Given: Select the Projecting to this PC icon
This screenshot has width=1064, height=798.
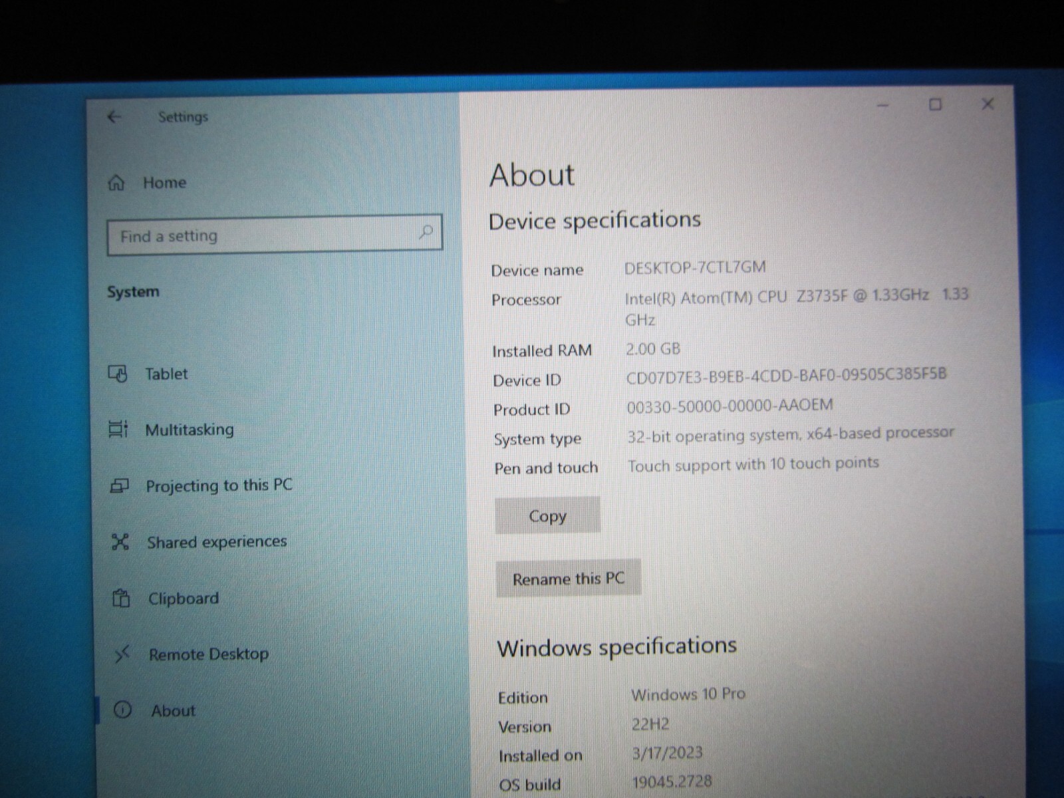Looking at the screenshot, I should [x=119, y=486].
